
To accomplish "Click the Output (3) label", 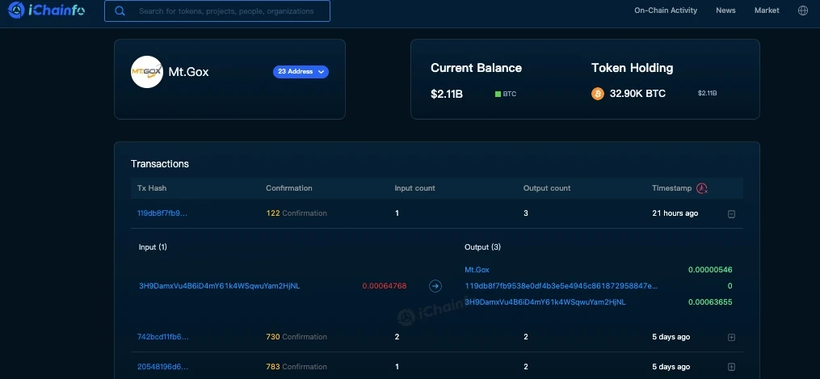I will coord(482,246).
